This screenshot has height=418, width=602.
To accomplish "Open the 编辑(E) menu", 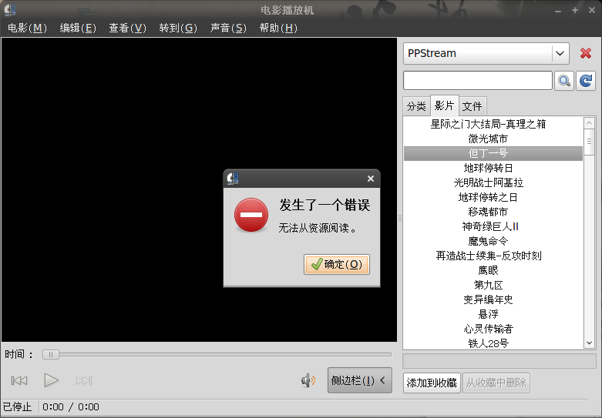I will pos(78,28).
